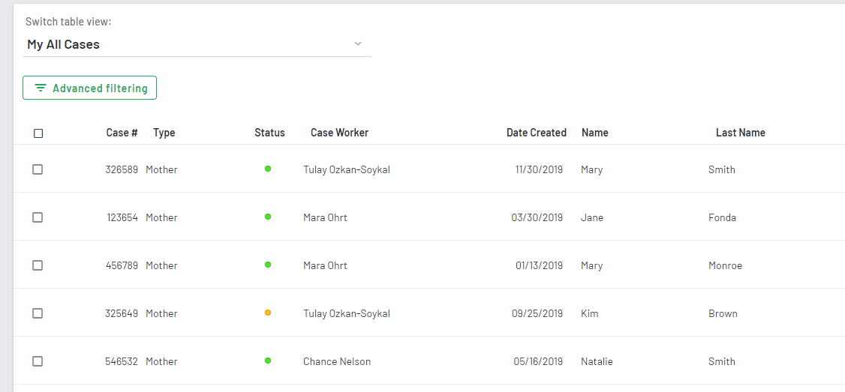The height and width of the screenshot is (392, 845).
Task: Open the Advanced filtering panel
Action: click(89, 88)
